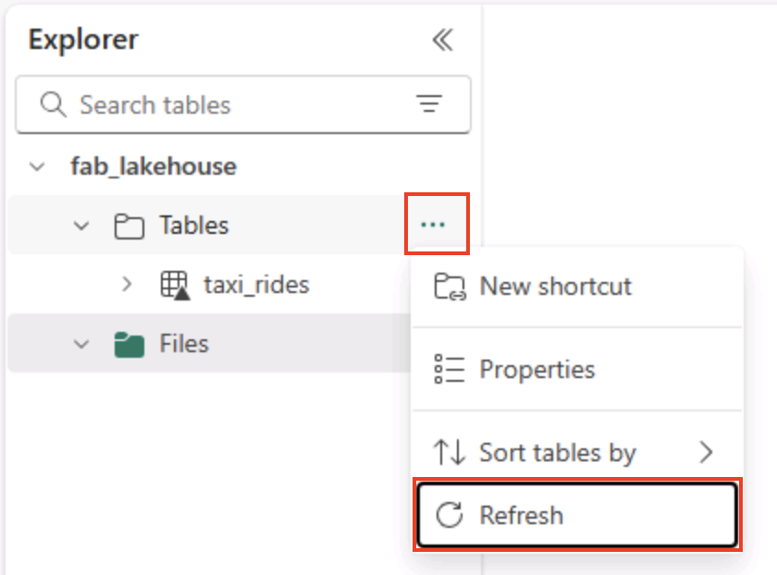Click the taxi_rides table icon
This screenshot has height=575, width=777.
[x=176, y=286]
